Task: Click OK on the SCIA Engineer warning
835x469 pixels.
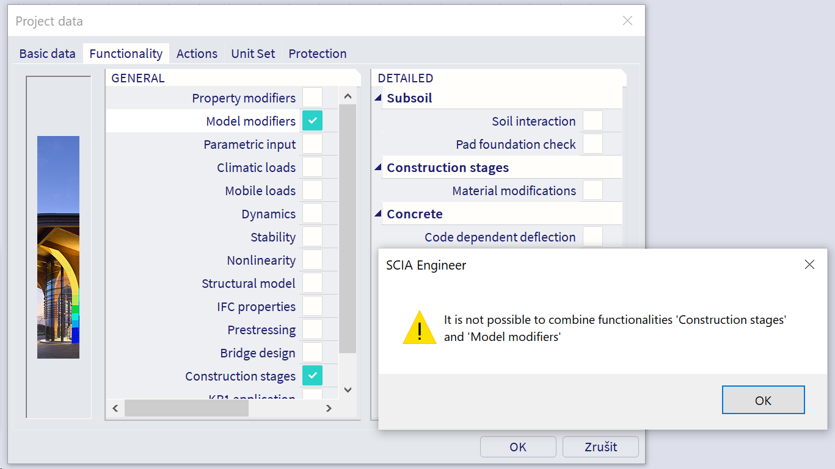Action: [763, 399]
